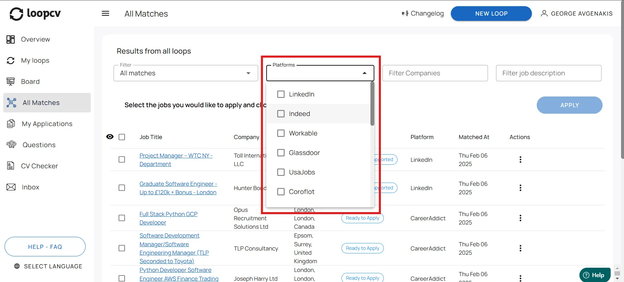Open actions menu for Project Manager row
This screenshot has height=282, width=624.
tap(520, 160)
